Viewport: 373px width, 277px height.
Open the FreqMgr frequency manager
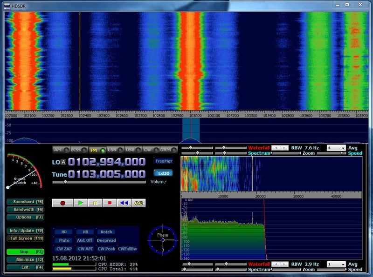[164, 161]
